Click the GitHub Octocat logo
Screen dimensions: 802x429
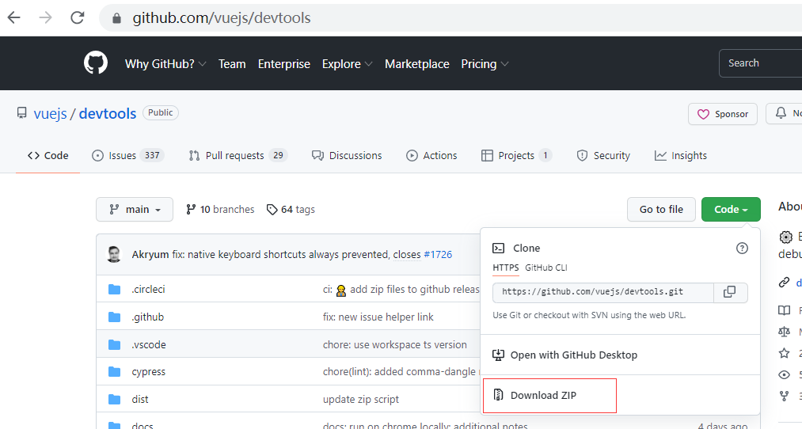(96, 63)
